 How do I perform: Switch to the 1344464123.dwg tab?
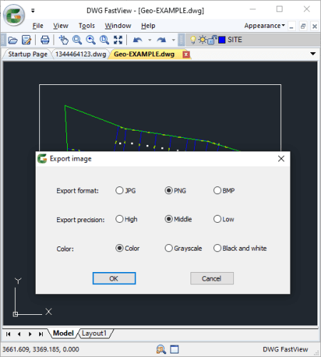81,54
